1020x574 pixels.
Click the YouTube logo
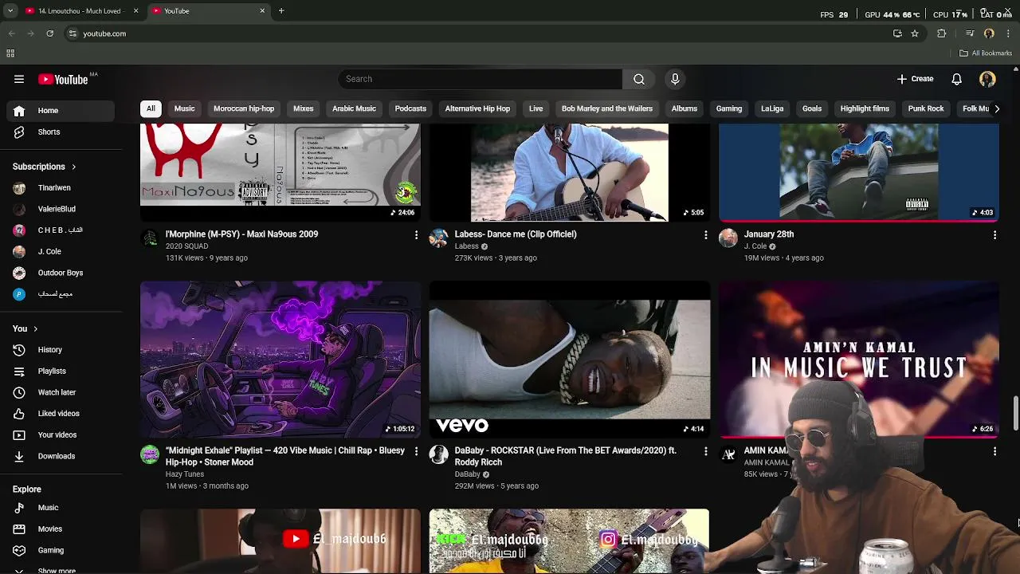[63, 79]
